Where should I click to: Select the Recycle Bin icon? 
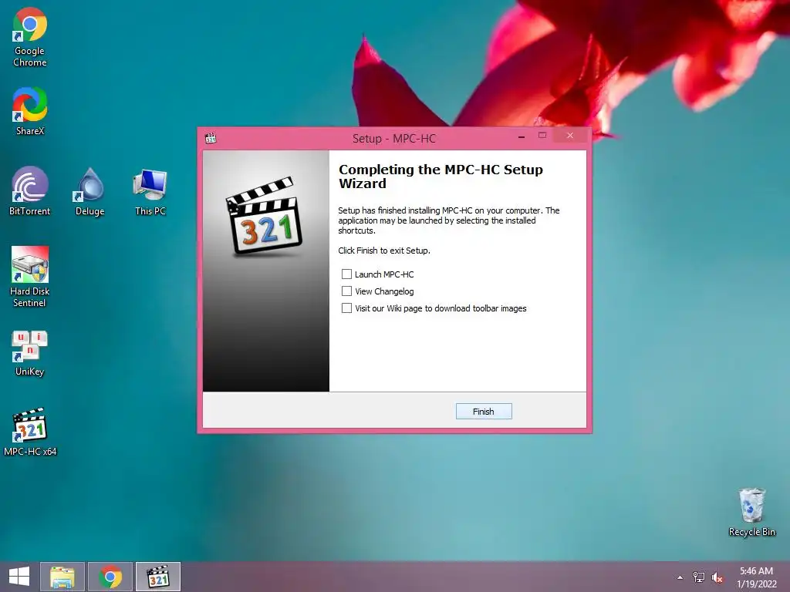(x=751, y=512)
